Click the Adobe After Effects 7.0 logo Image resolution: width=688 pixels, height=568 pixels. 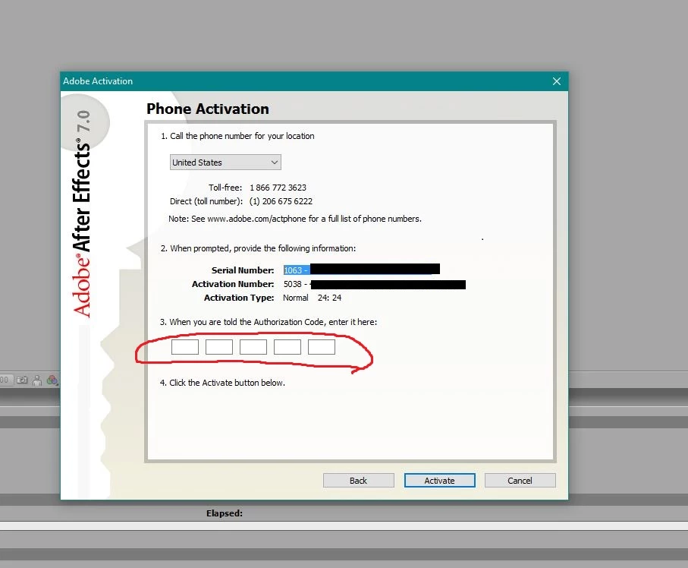(82, 214)
